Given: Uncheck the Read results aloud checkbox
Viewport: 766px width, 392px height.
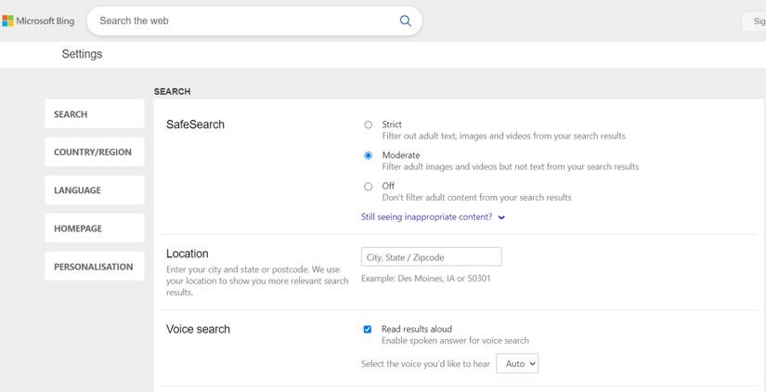Looking at the screenshot, I should tap(368, 329).
